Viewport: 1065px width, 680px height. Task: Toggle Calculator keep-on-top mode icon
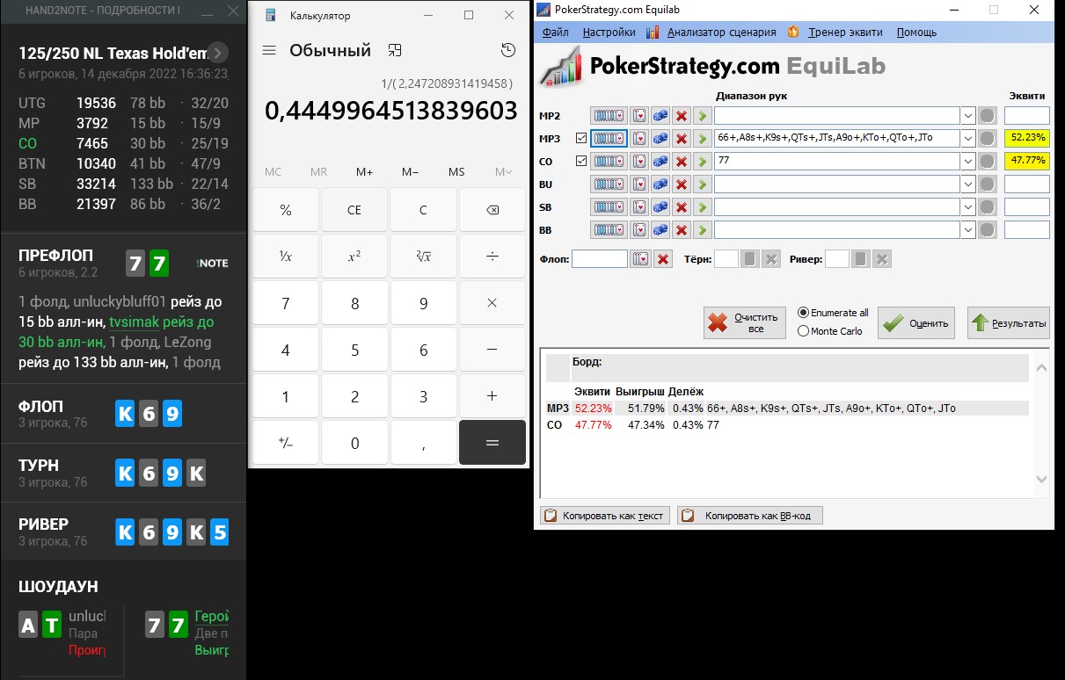point(396,51)
